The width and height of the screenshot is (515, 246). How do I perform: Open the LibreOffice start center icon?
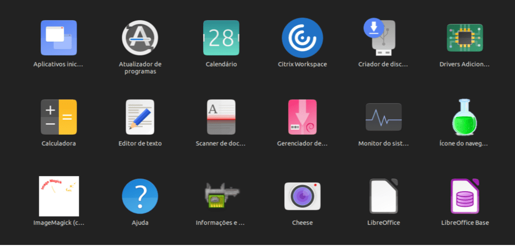(x=383, y=196)
